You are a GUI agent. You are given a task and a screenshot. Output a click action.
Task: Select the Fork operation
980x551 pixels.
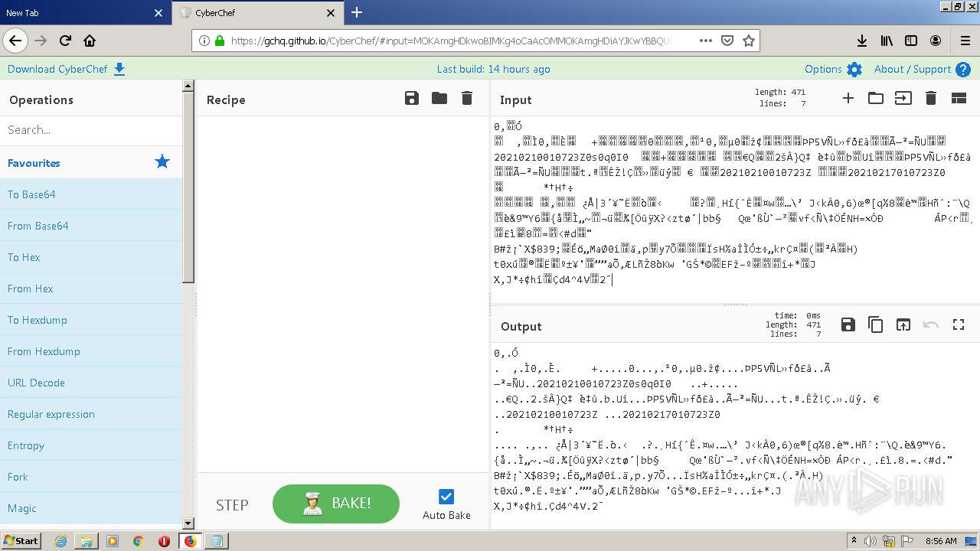[x=91, y=477]
